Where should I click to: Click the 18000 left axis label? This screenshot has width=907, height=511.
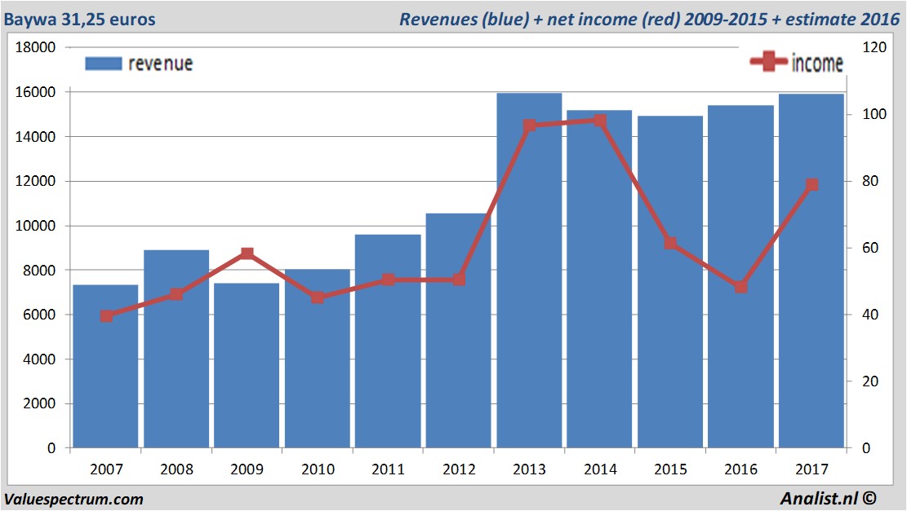click(35, 47)
